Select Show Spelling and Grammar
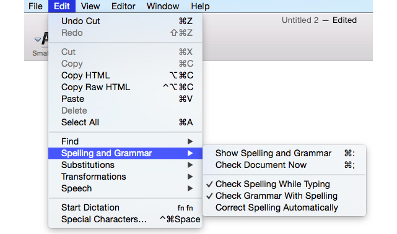The width and height of the screenshot is (397, 234). [284, 153]
